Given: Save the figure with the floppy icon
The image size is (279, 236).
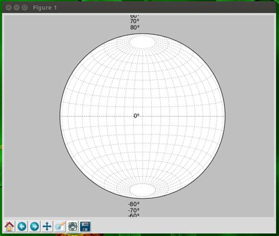Looking at the screenshot, I should 85,227.
